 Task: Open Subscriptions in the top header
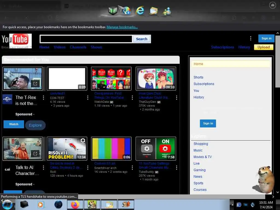223,47
